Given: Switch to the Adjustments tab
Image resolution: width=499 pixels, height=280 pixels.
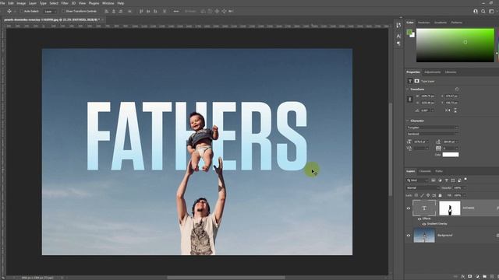Looking at the screenshot, I should pyautogui.click(x=432, y=72).
